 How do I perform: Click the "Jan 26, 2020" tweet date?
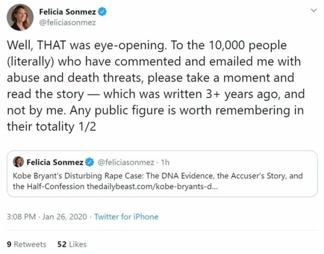point(65,217)
